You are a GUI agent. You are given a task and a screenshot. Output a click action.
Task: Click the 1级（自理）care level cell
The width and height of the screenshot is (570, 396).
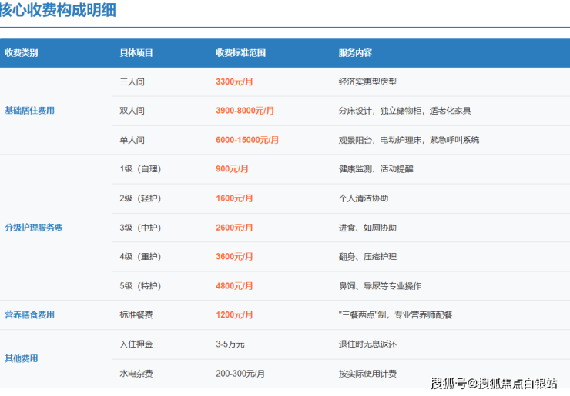click(x=140, y=169)
